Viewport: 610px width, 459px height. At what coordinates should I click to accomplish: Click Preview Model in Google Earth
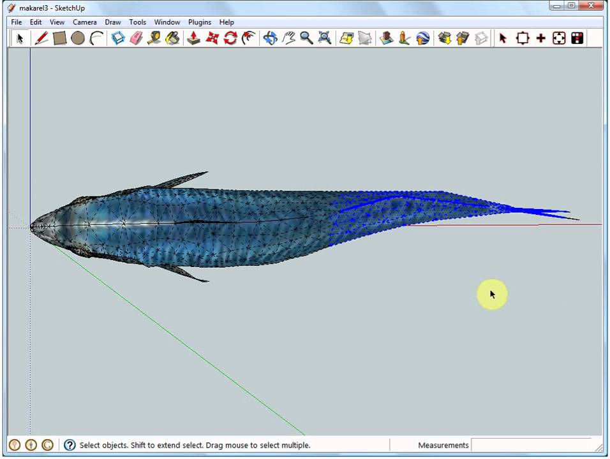tap(423, 38)
